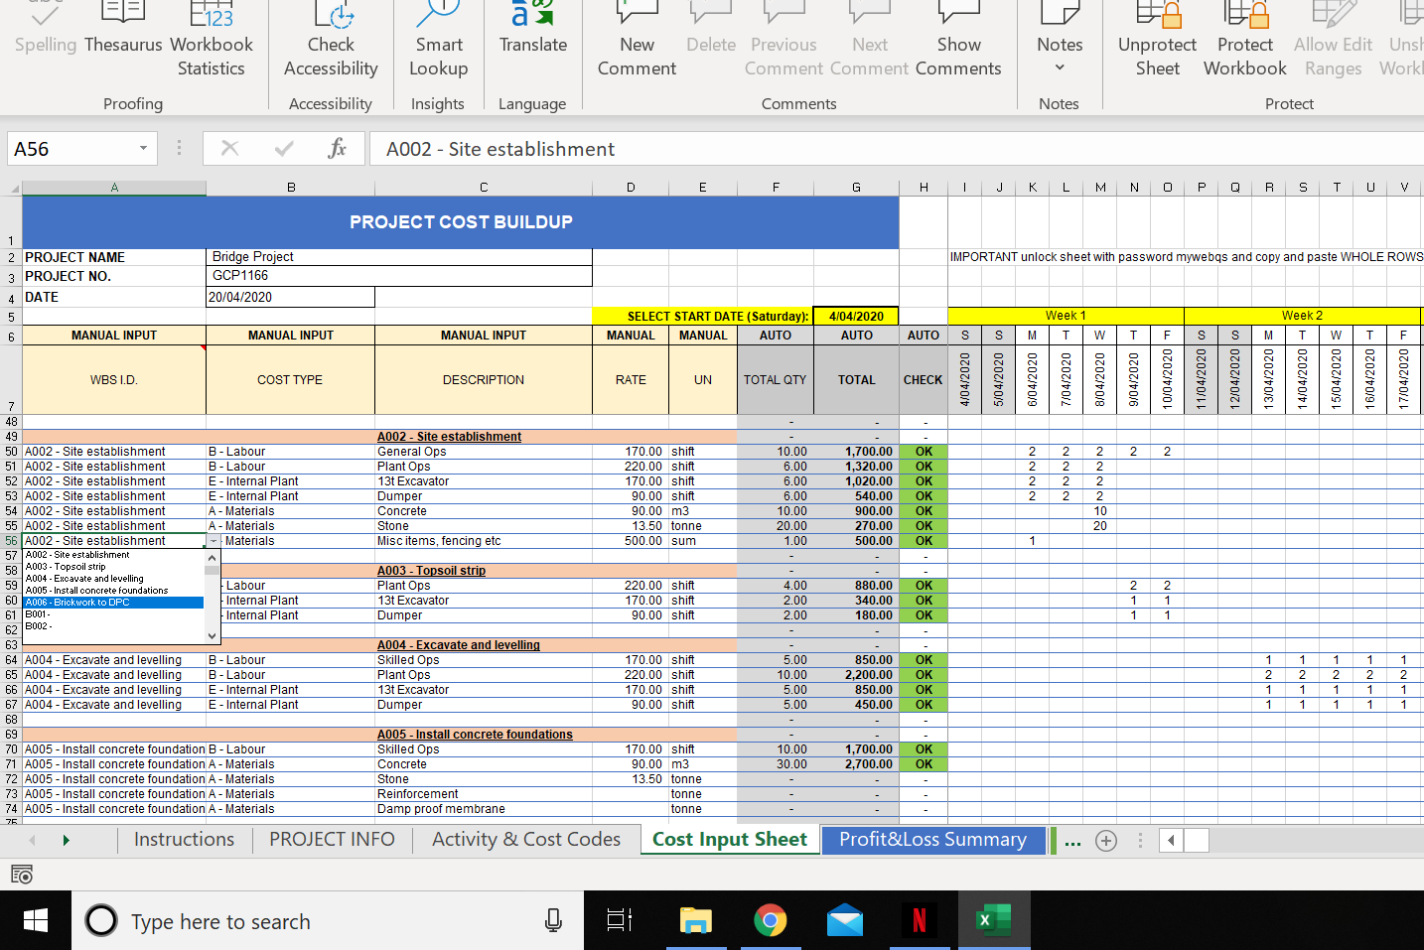The width and height of the screenshot is (1424, 950).
Task: Open Smart Lookup
Action: 438,40
